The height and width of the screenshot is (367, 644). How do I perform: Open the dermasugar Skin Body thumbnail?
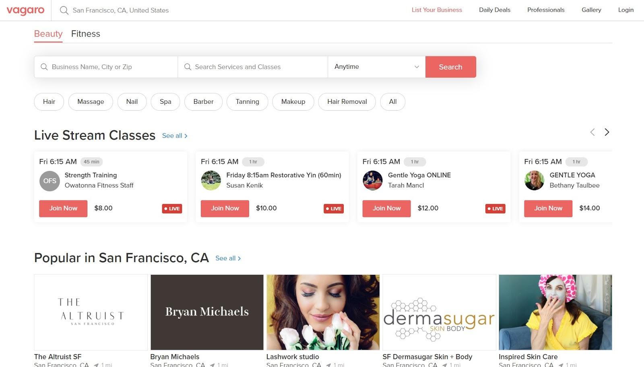click(x=439, y=312)
